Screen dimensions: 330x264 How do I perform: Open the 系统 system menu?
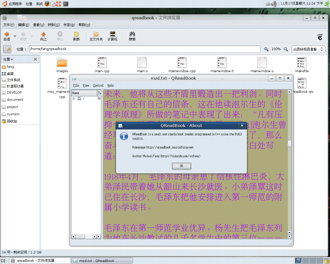[x=39, y=4]
